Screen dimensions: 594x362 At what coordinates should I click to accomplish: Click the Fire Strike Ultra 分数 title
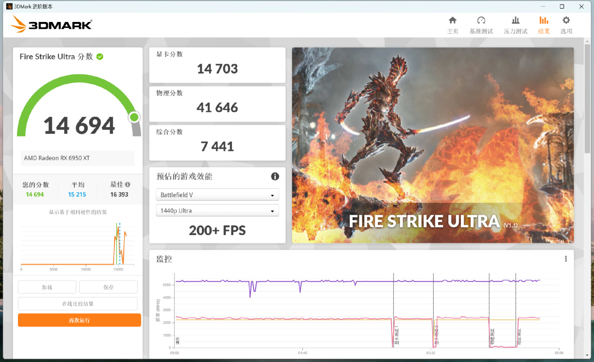56,57
